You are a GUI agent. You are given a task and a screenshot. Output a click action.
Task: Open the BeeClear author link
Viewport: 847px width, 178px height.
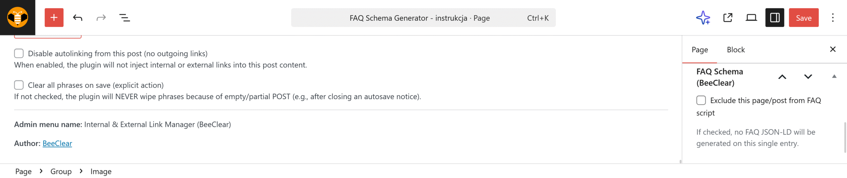tap(57, 143)
